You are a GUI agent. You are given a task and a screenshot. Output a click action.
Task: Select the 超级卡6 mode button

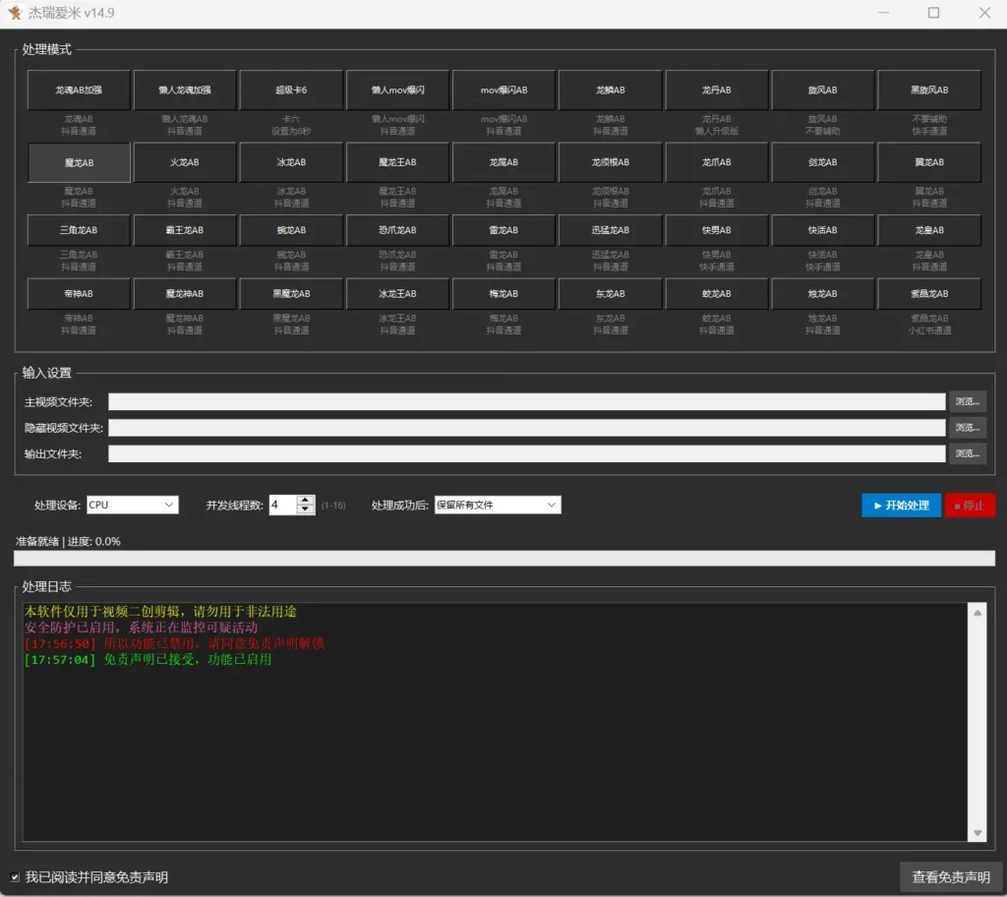coord(291,90)
